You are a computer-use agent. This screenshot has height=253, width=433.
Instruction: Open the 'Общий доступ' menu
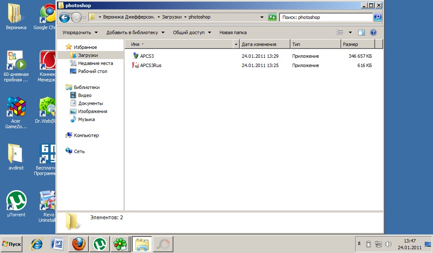pos(192,32)
